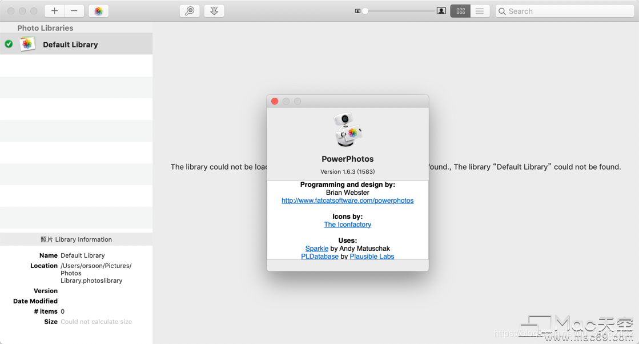Click the library location path text
This screenshot has width=639, height=344.
pos(96,273)
